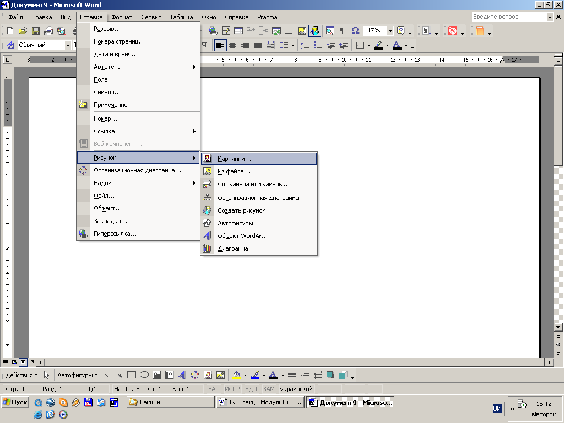The height and width of the screenshot is (423, 564).
Task: Toggle the ЗАМ overtype indicator
Action: pyautogui.click(x=268, y=389)
